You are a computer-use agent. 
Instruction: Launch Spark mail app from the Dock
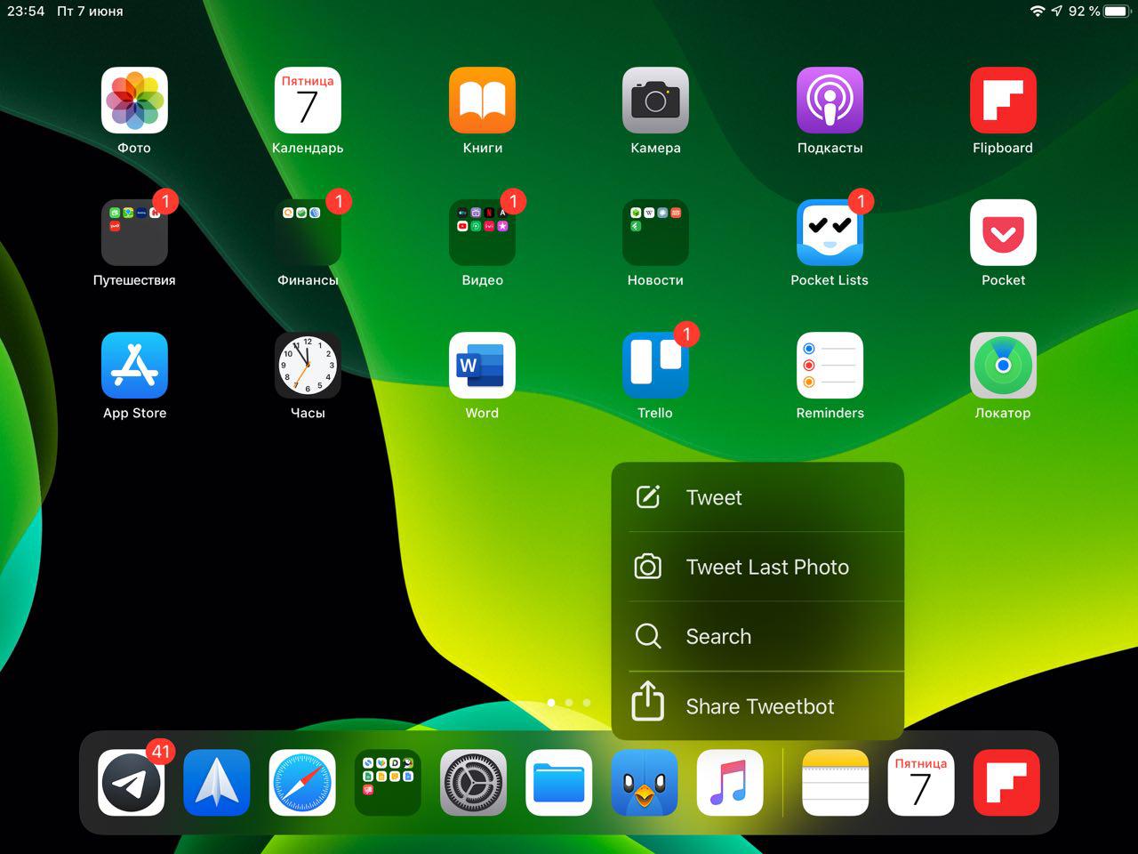tap(216, 783)
